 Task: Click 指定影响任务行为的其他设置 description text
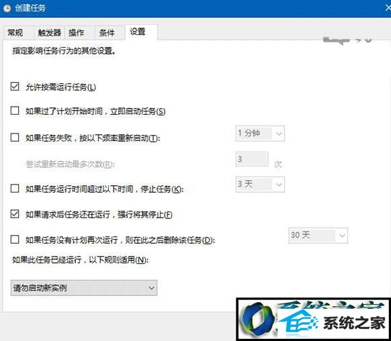click(64, 51)
